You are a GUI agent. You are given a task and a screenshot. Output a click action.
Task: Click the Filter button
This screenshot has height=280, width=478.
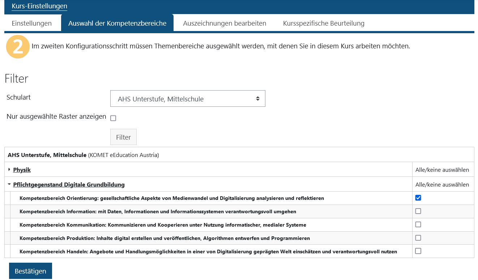point(123,137)
